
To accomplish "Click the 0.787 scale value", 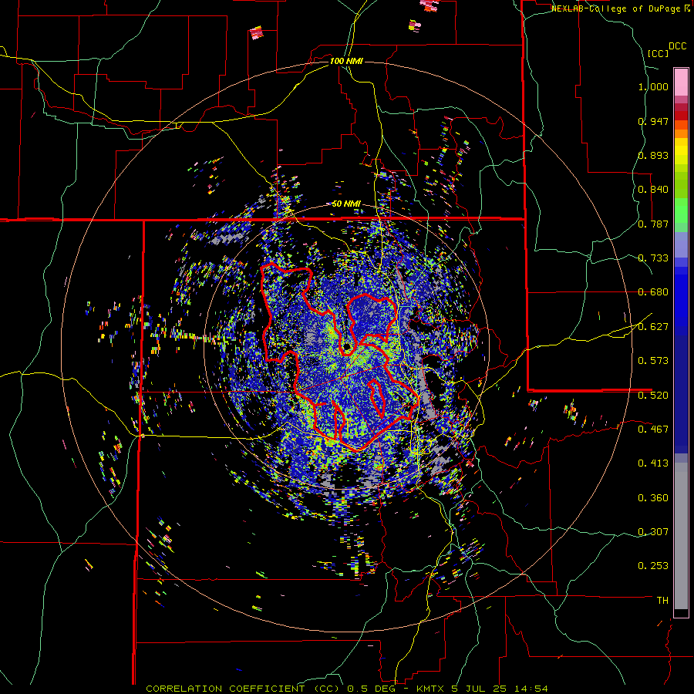I will tap(653, 224).
